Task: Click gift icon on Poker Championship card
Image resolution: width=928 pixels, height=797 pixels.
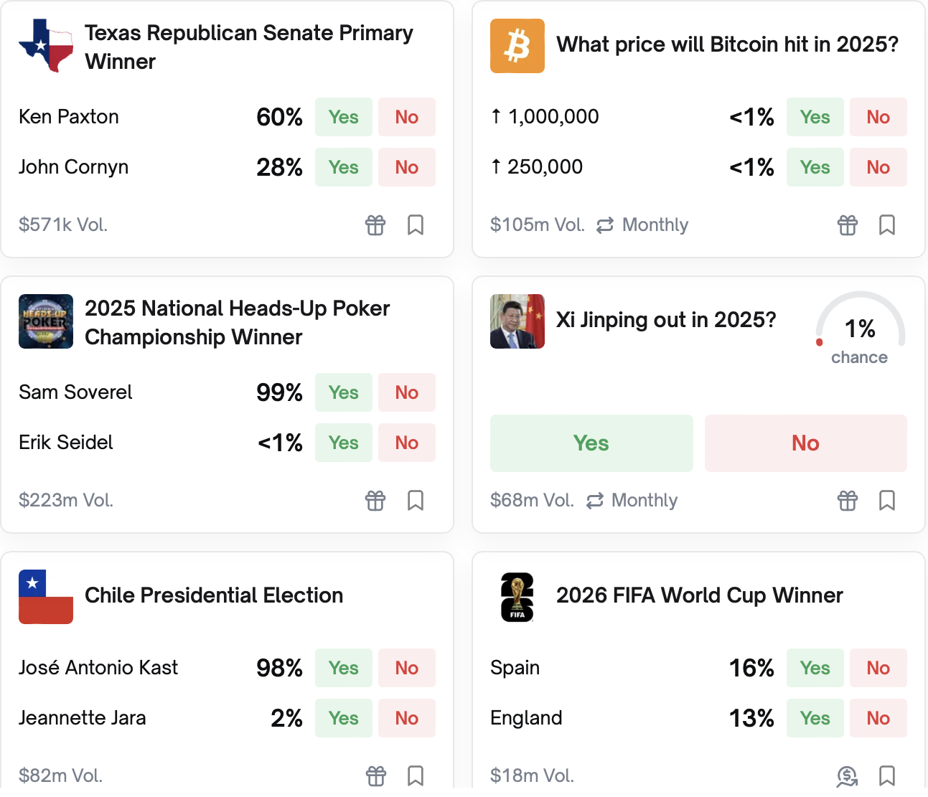Action: [x=375, y=500]
